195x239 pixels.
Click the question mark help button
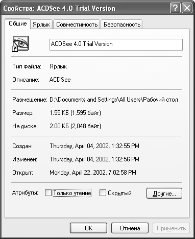pos(175,8)
